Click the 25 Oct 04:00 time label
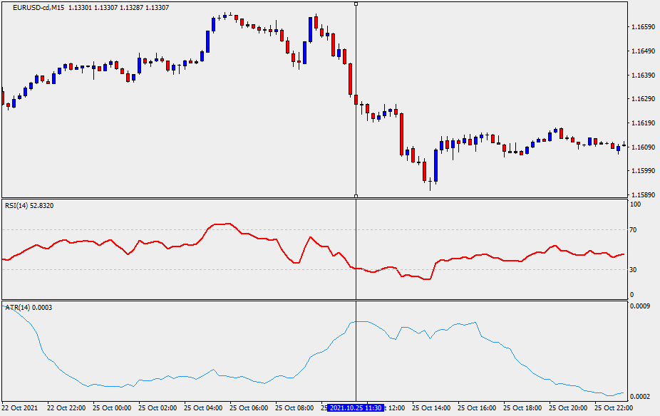Viewport: 660px width, 416px height. click(202, 408)
